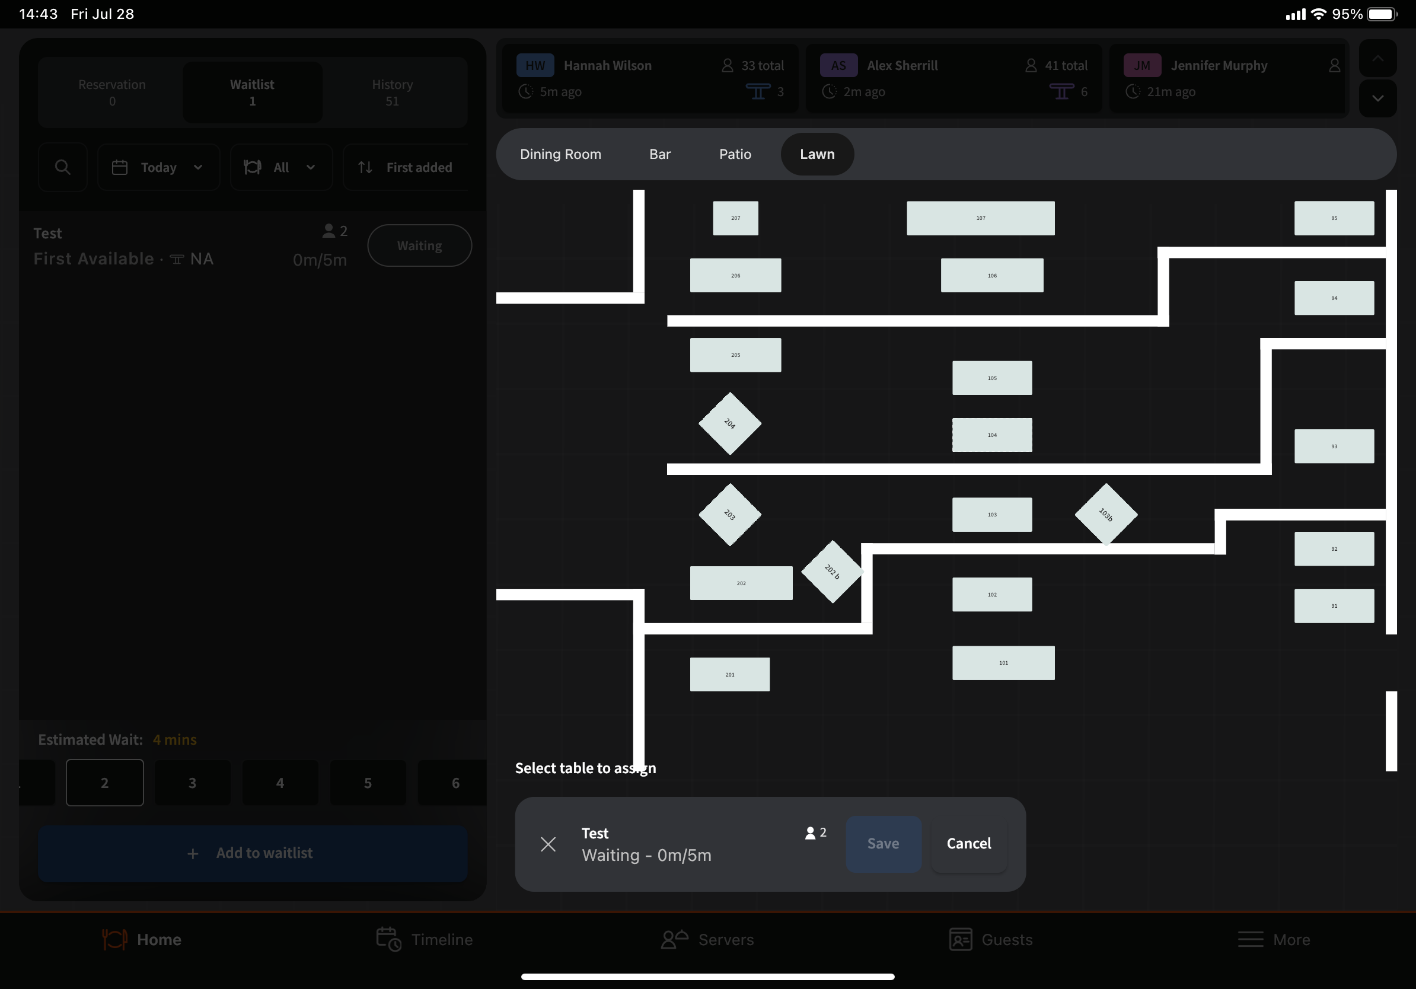This screenshot has width=1416, height=989.
Task: Select diamond table 204
Action: click(x=729, y=423)
